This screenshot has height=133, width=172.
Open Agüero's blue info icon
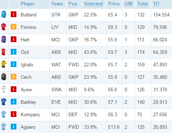(x=14, y=127)
